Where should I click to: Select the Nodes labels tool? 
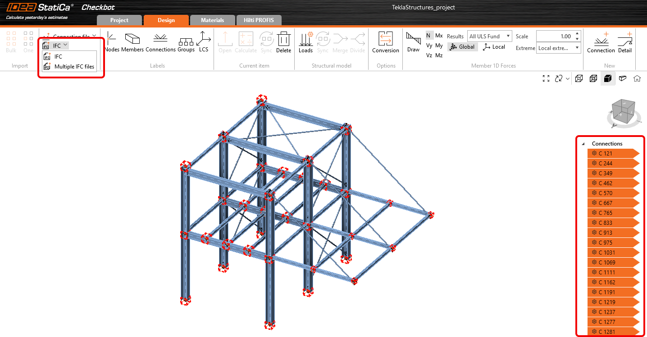point(112,42)
